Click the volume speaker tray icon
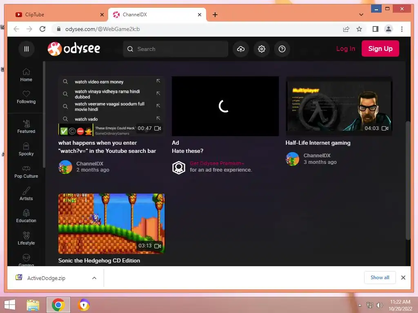This screenshot has height=313, width=418. [x=379, y=305]
